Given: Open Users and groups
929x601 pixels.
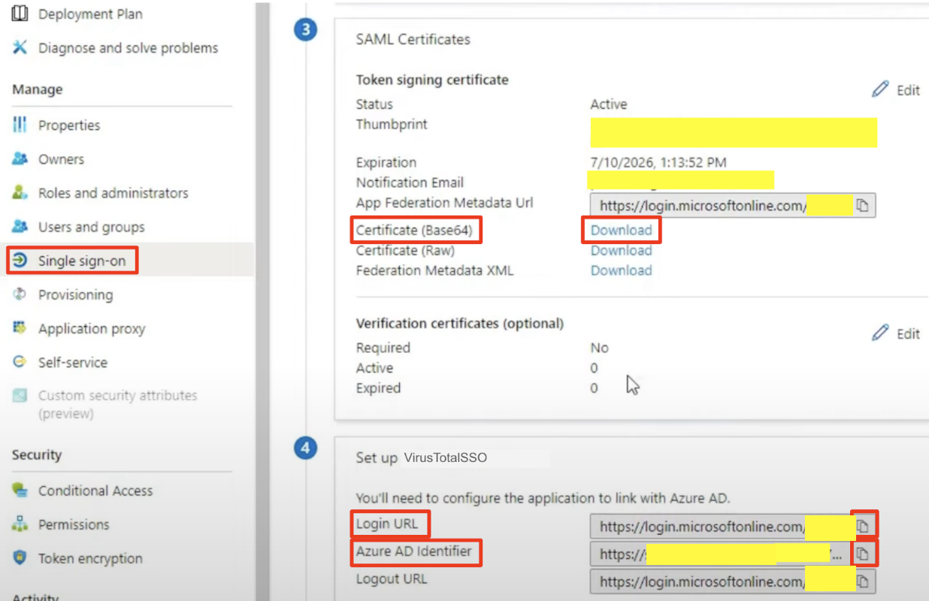Looking at the screenshot, I should point(92,227).
